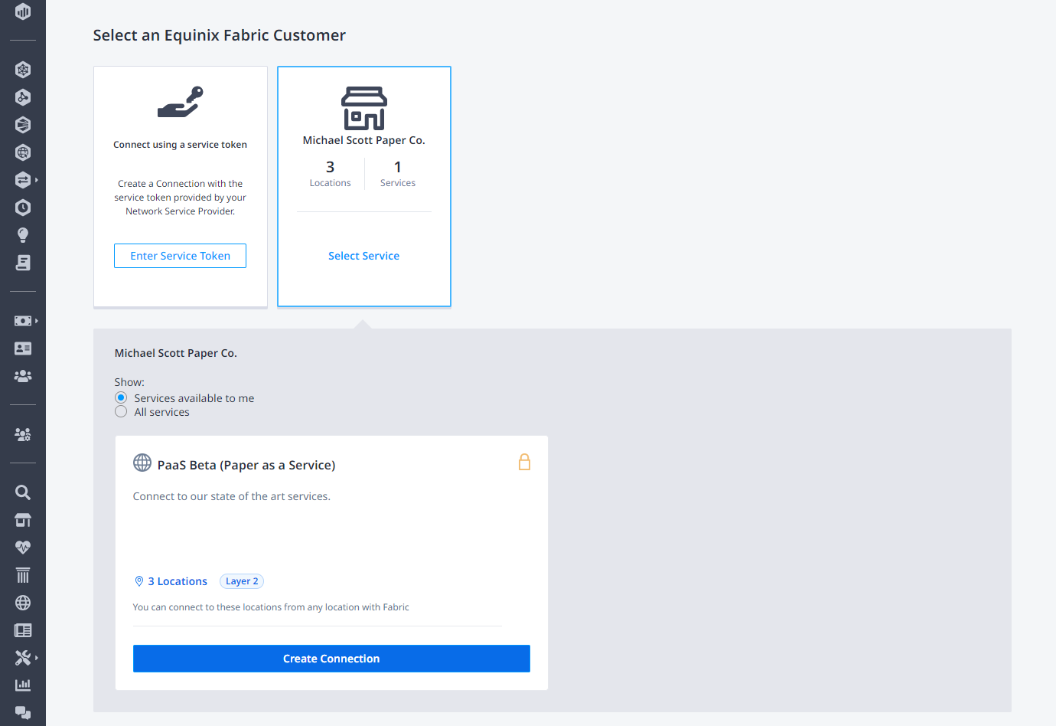Image resolution: width=1056 pixels, height=726 pixels.
Task: Open the heartbeat health sidebar icon
Action: (x=23, y=548)
